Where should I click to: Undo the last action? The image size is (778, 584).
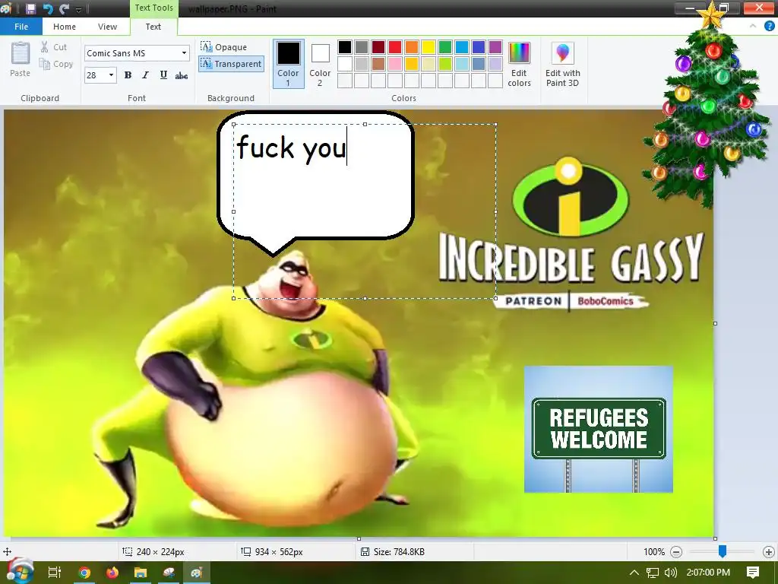pyautogui.click(x=48, y=8)
